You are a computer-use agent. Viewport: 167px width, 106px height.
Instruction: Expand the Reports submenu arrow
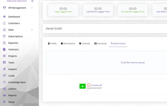(x=32, y=95)
